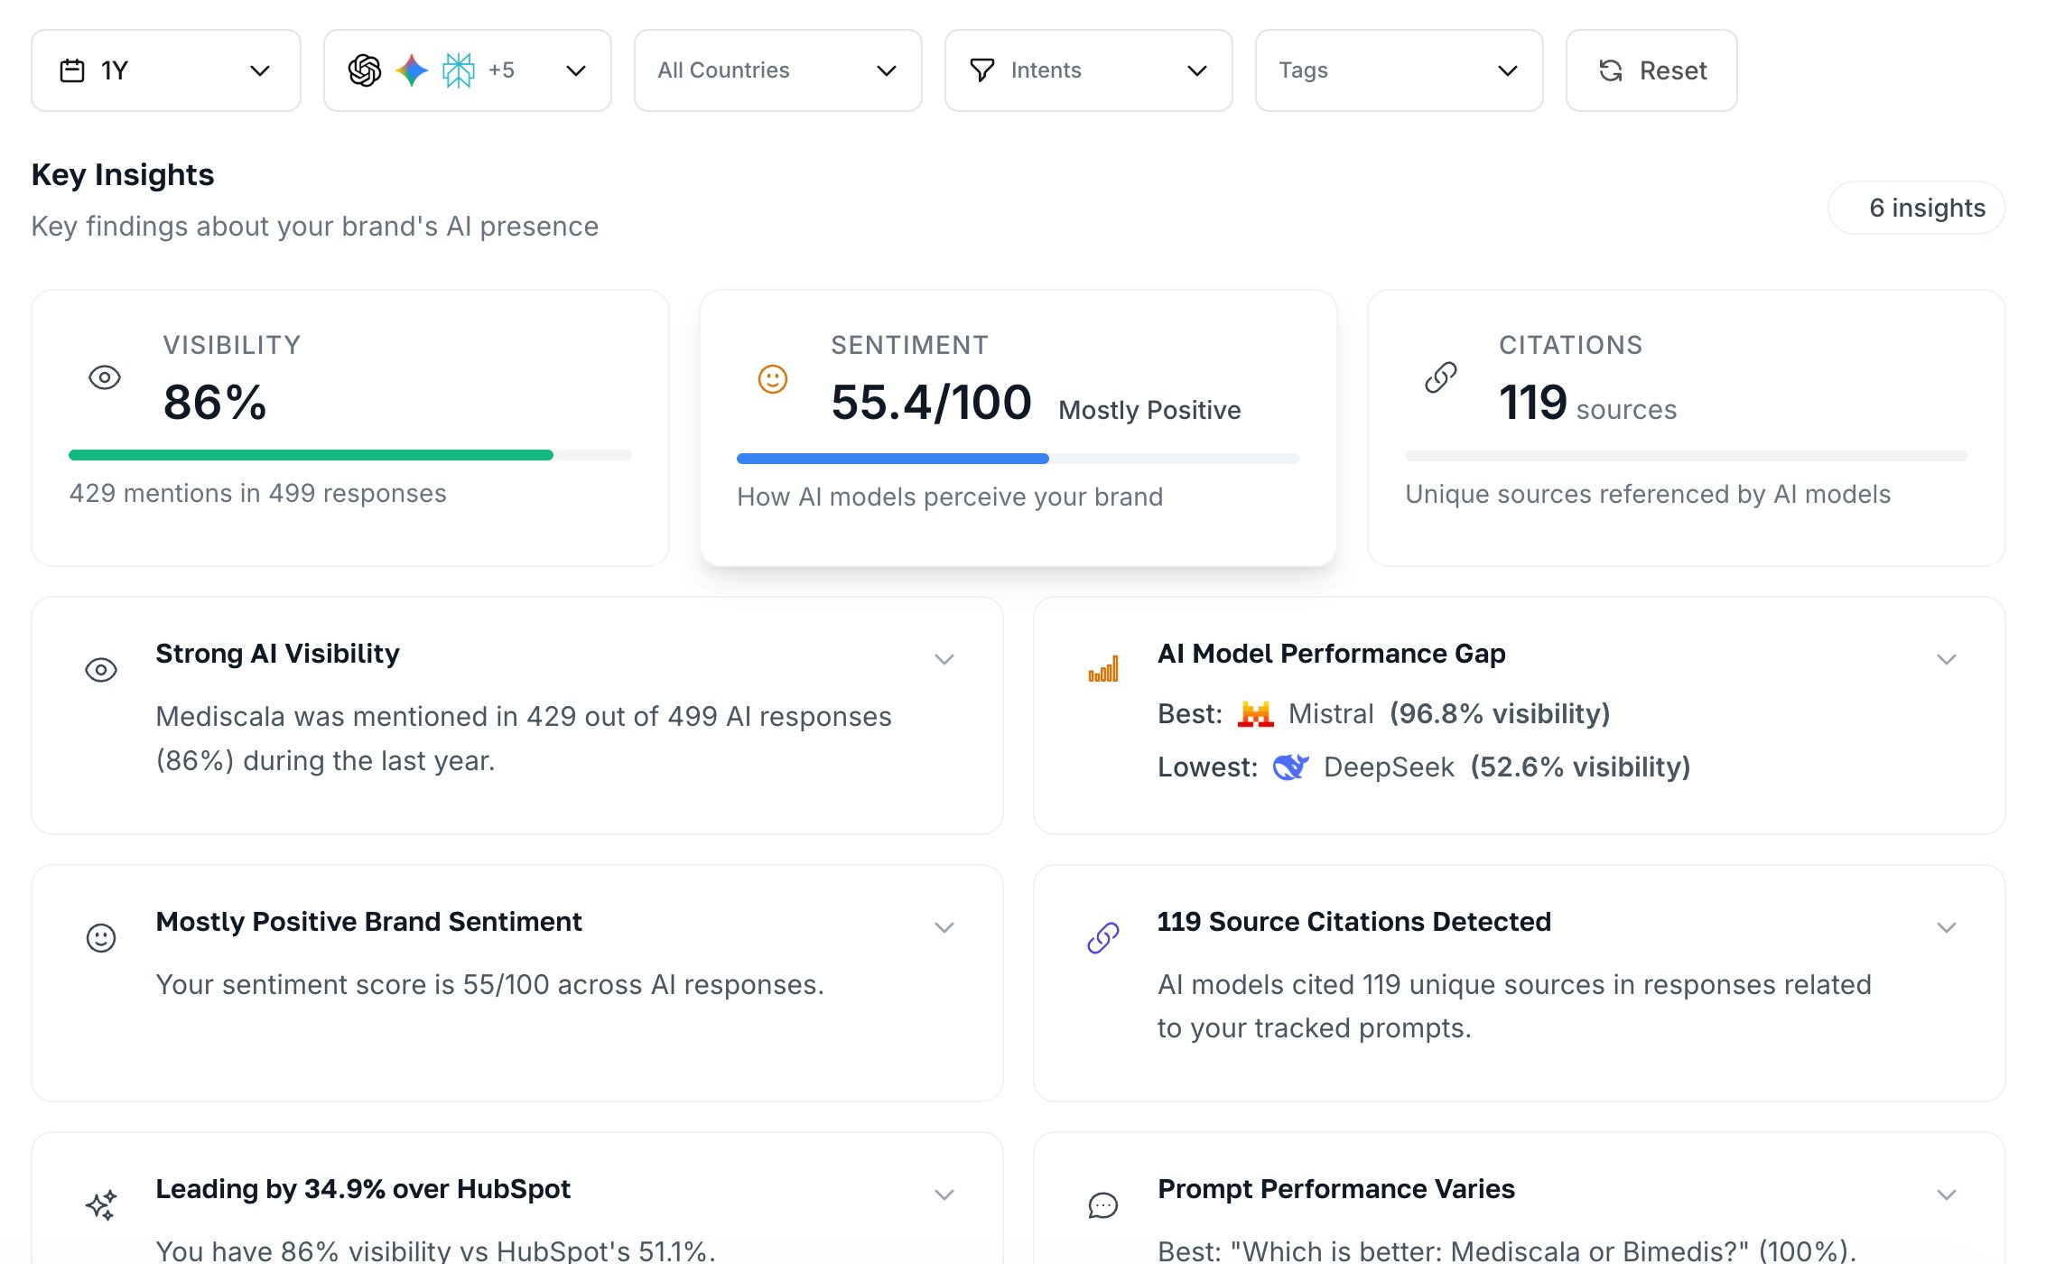Click the smiley icon in Sentiment card
Image resolution: width=2046 pixels, height=1264 pixels.
[x=772, y=378]
